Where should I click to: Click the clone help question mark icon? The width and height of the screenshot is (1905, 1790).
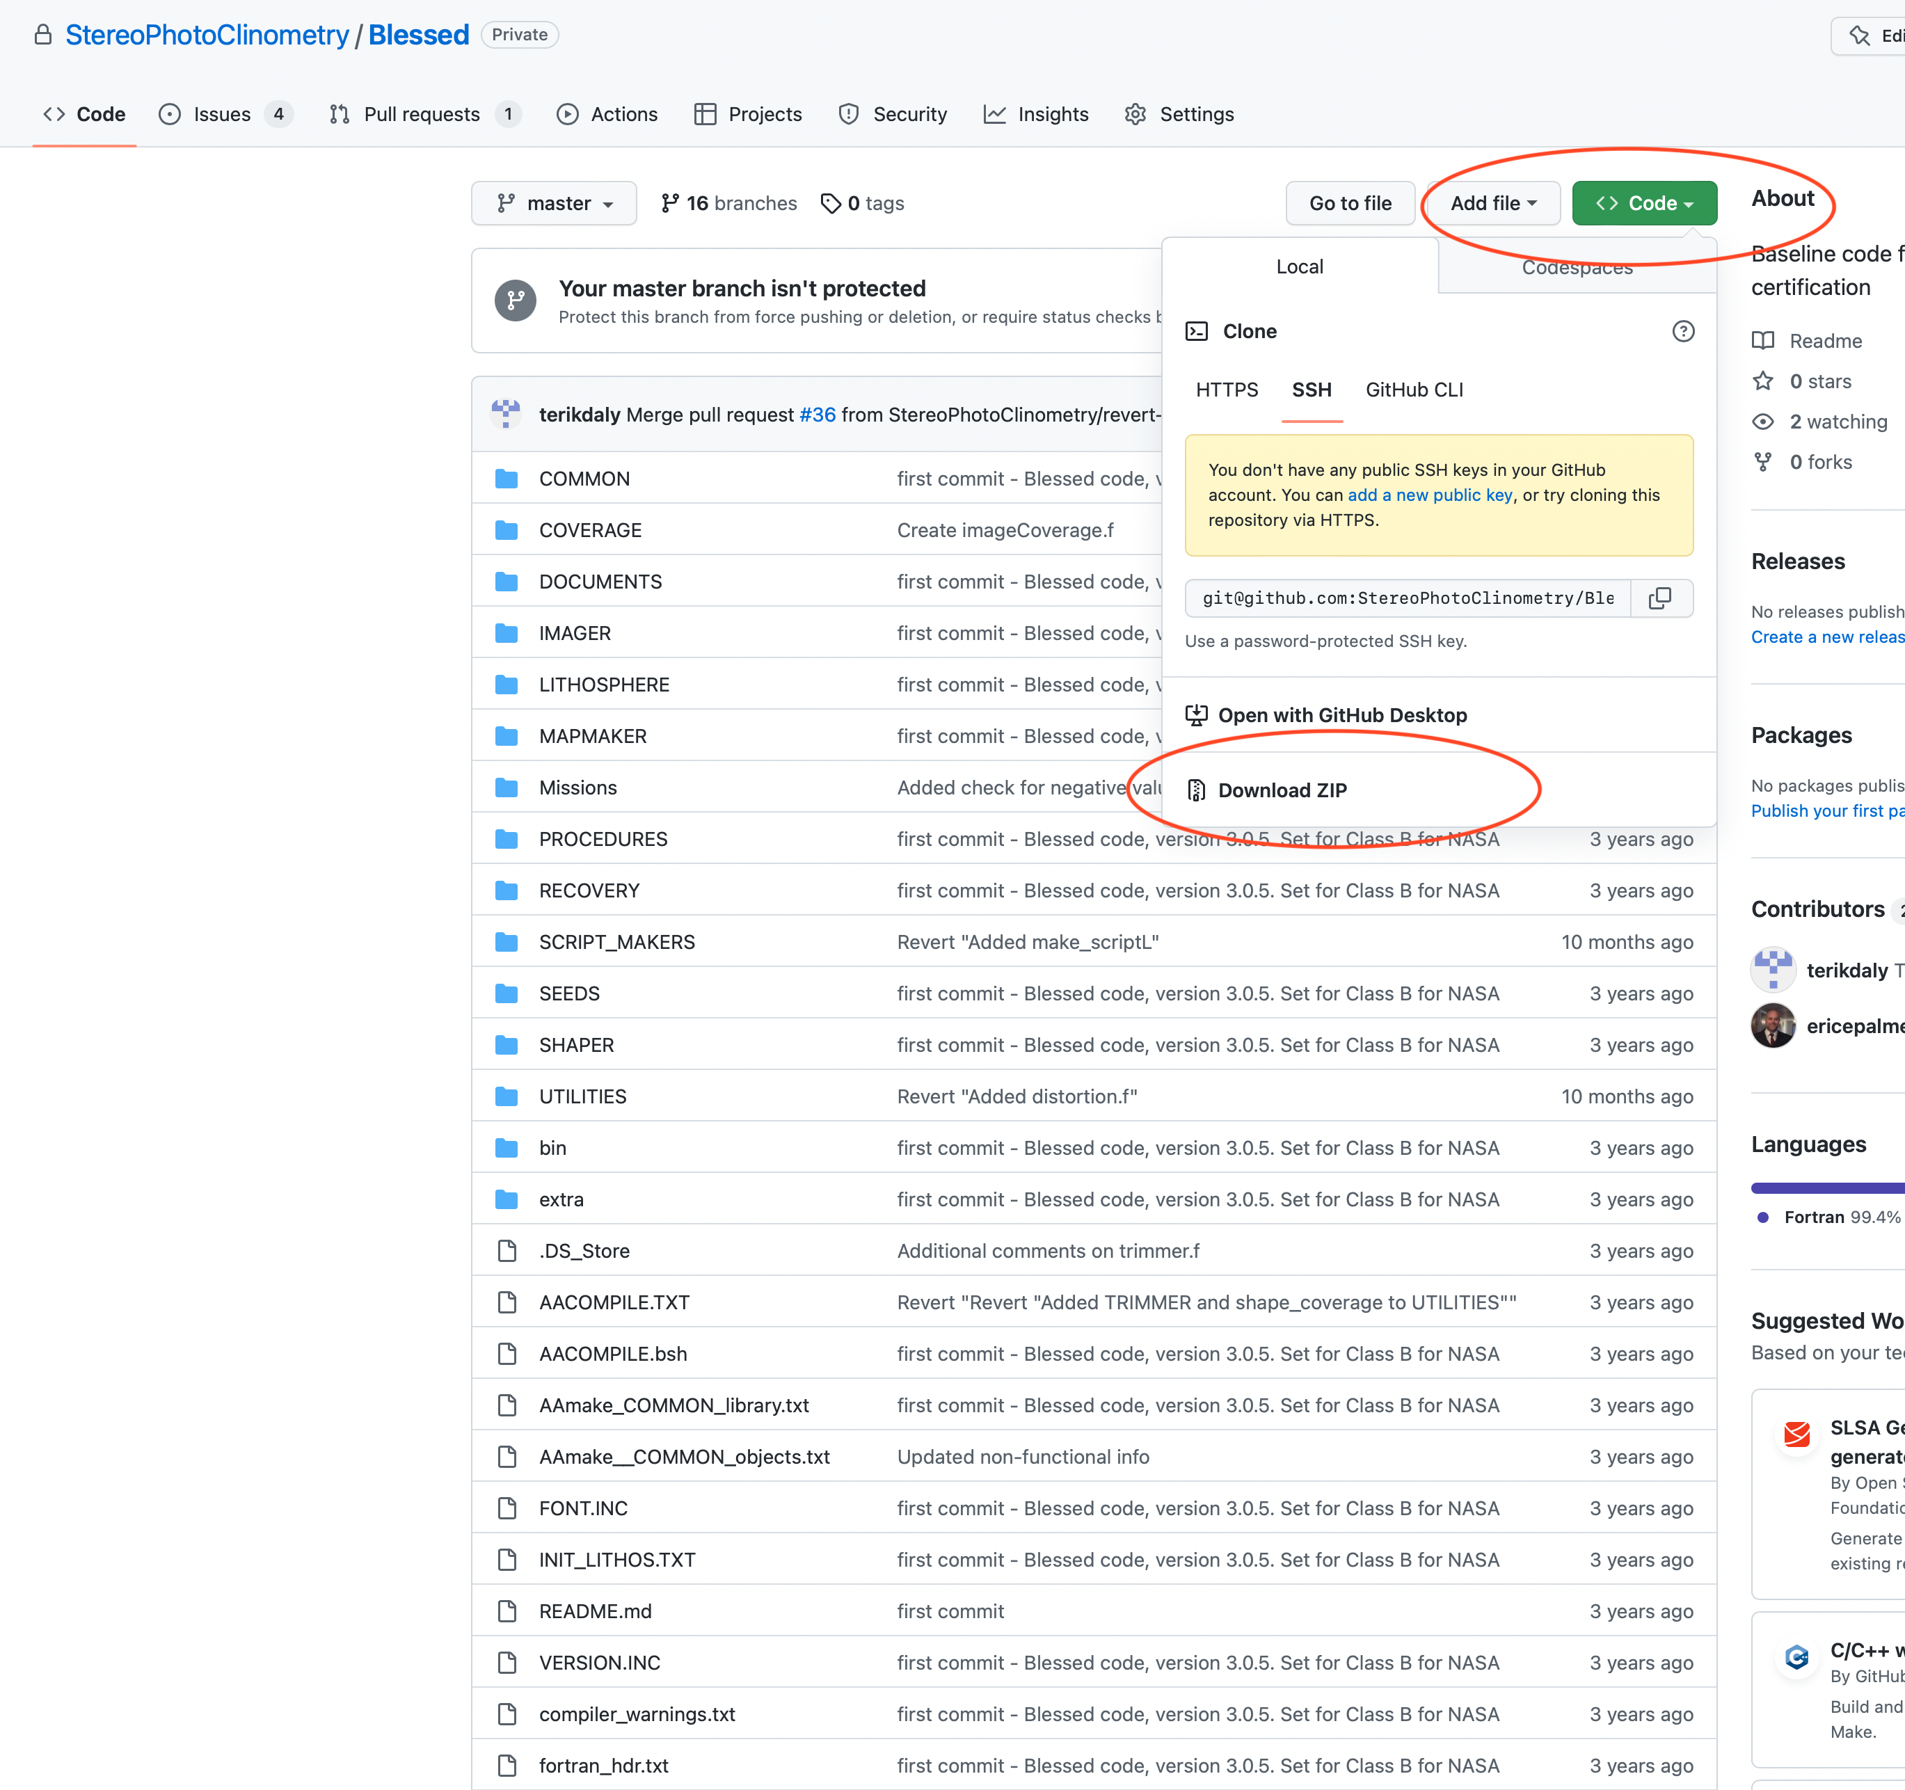pyautogui.click(x=1682, y=330)
